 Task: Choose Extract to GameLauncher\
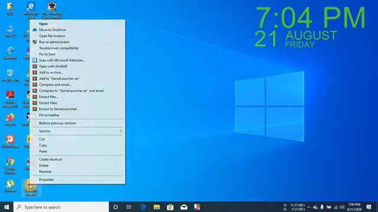point(77,109)
